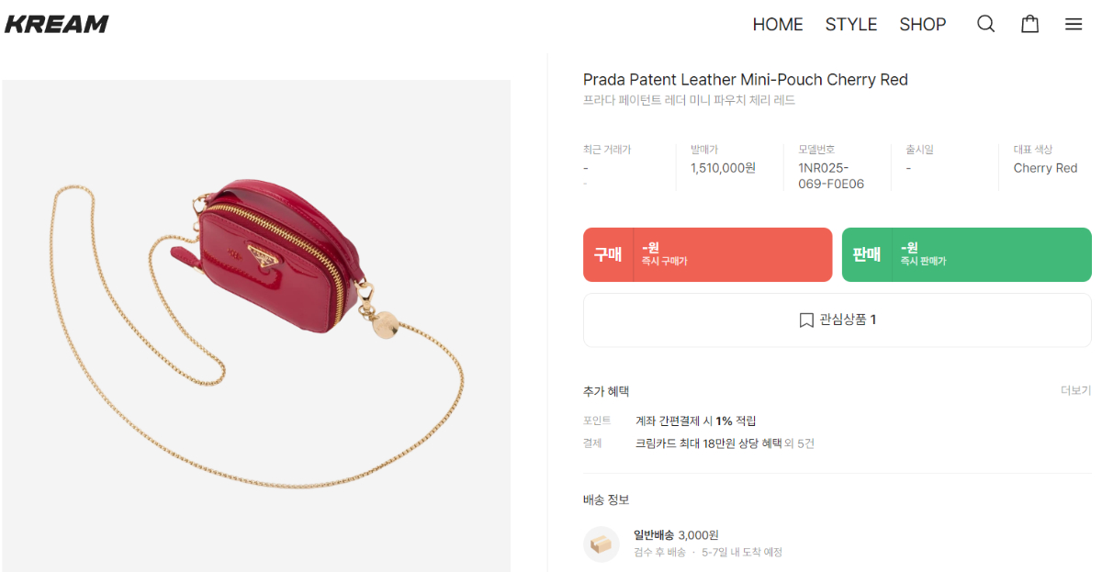
Task: Click the KREAM logo
Action: click(56, 24)
